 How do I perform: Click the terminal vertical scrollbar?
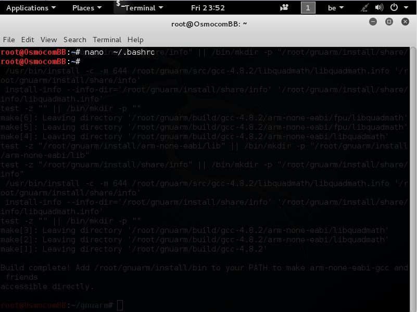[413, 179]
